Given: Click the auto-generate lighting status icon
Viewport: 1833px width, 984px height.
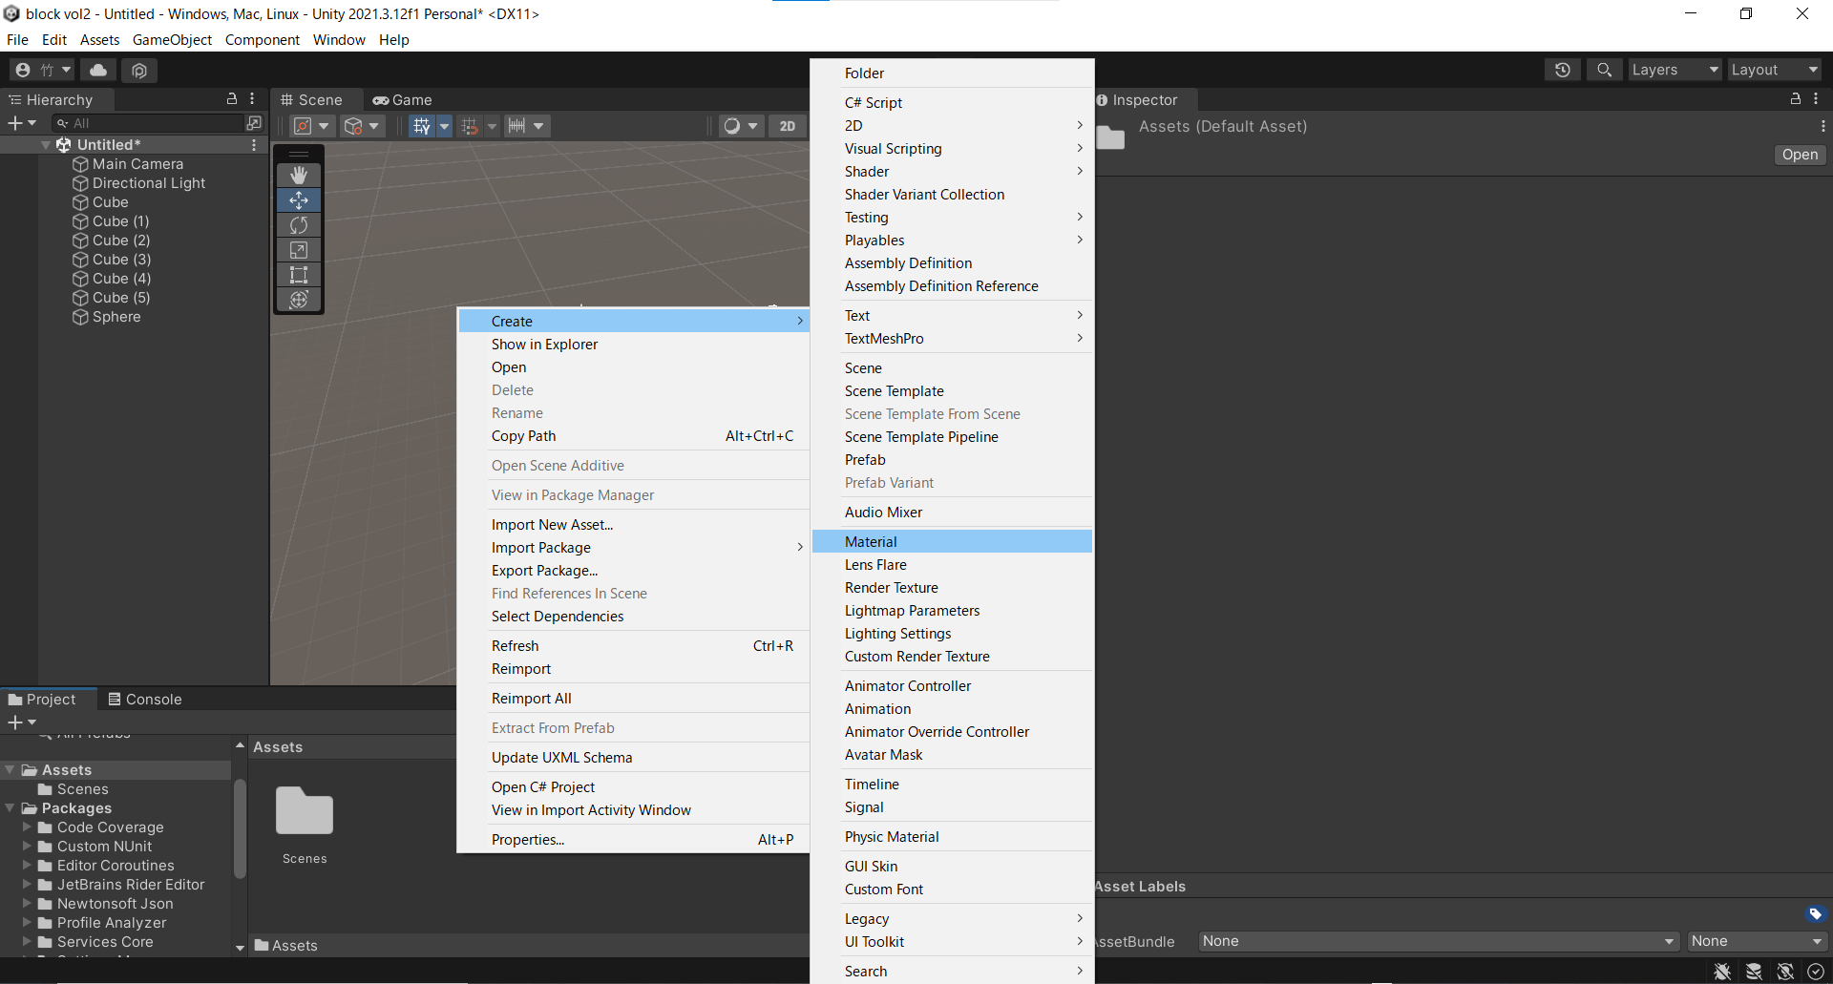Looking at the screenshot, I should [x=1785, y=972].
